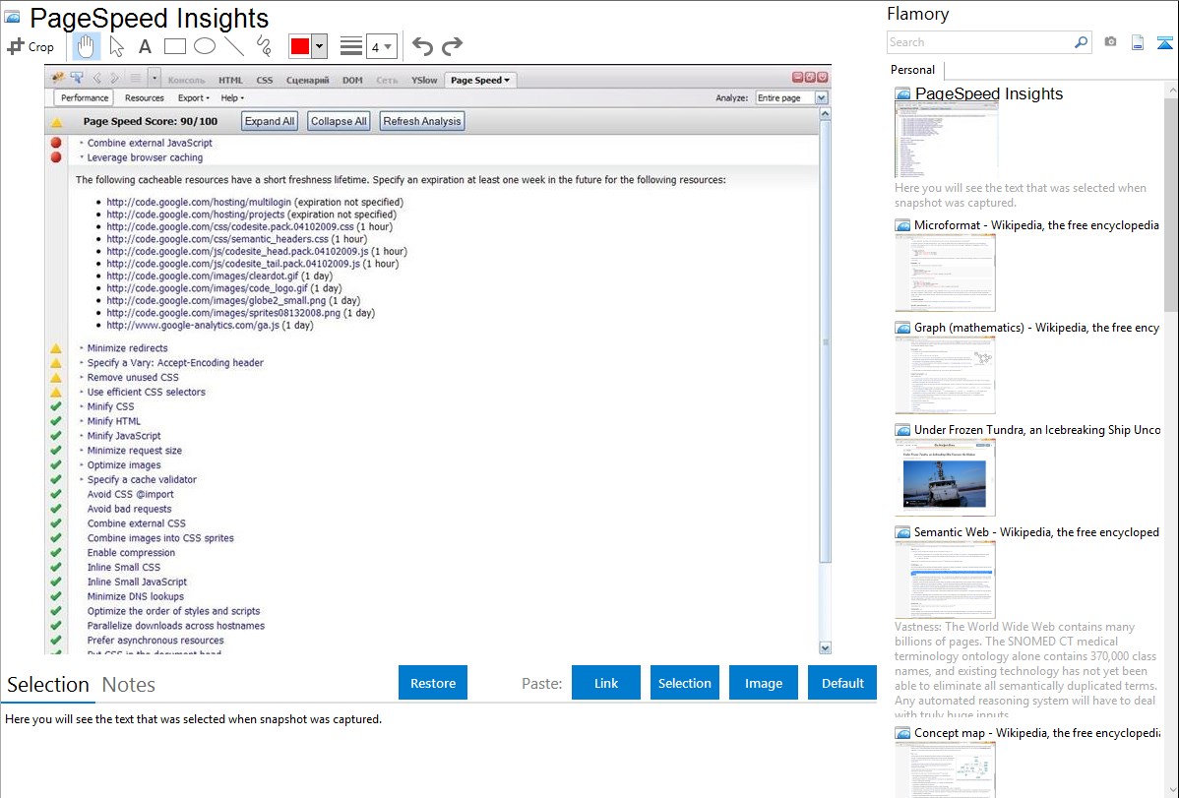Click the Restore button
1179x798 pixels.
coord(433,683)
